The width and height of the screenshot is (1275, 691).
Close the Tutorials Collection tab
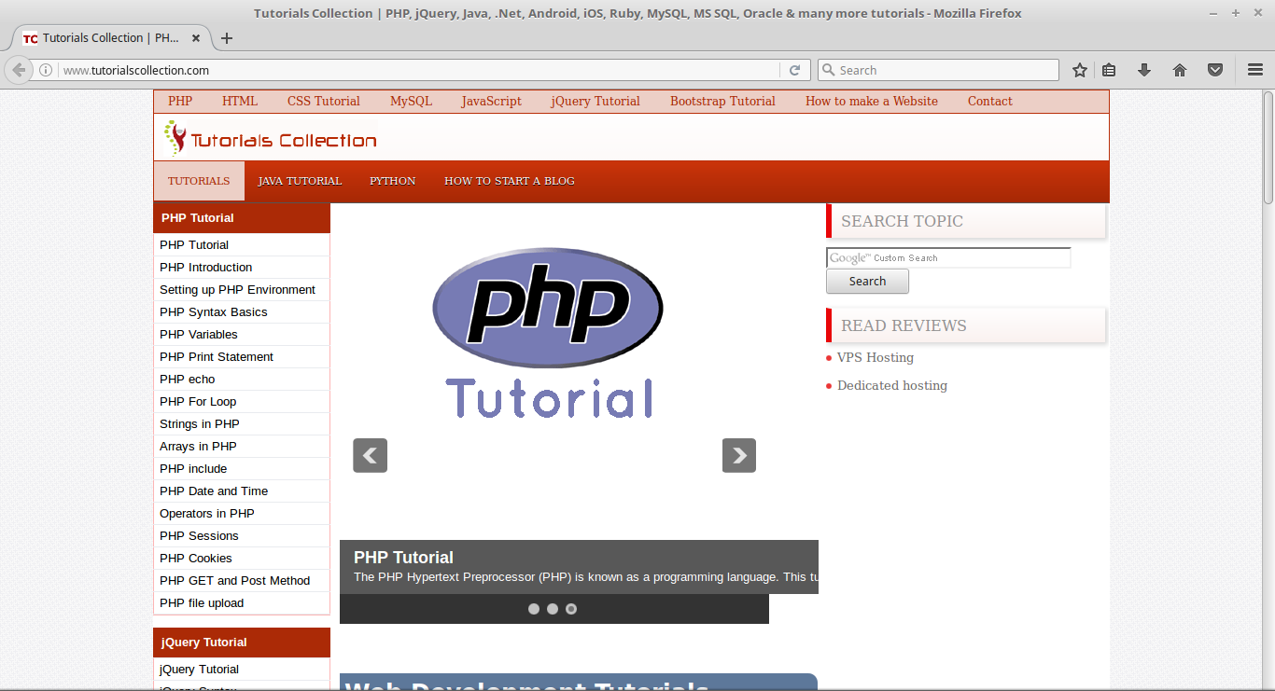196,38
